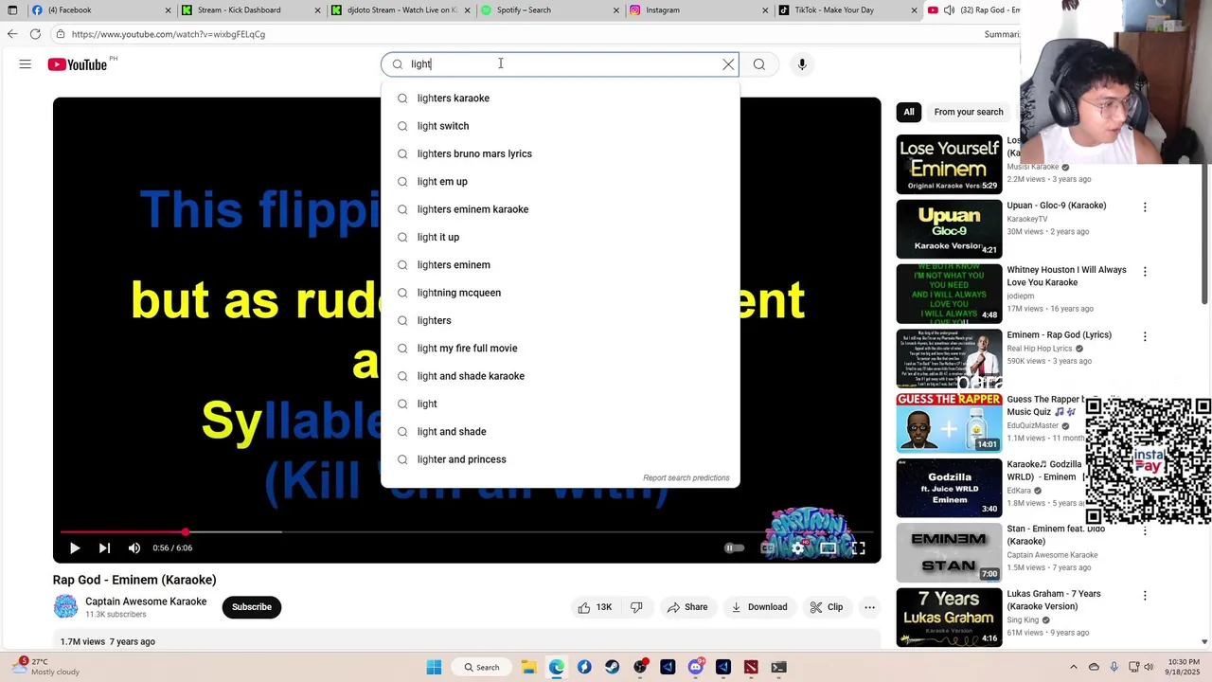Clip a segment of the video
This screenshot has height=682, width=1212.
coord(827,607)
